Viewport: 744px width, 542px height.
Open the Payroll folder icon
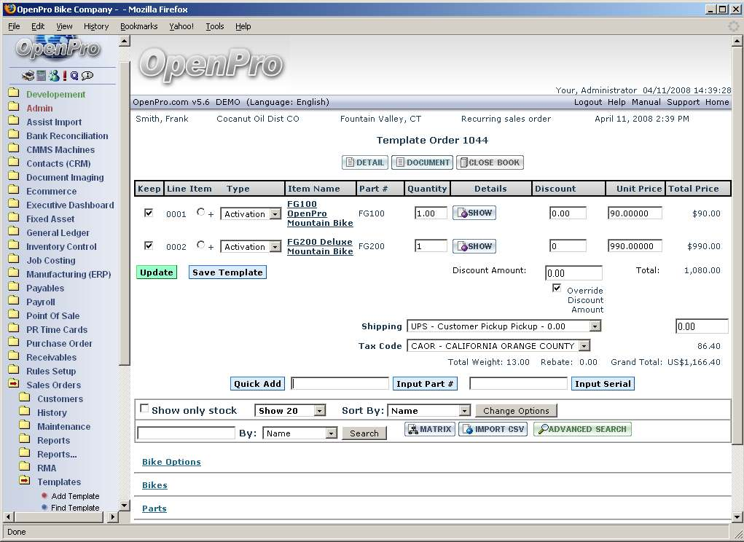(x=14, y=302)
